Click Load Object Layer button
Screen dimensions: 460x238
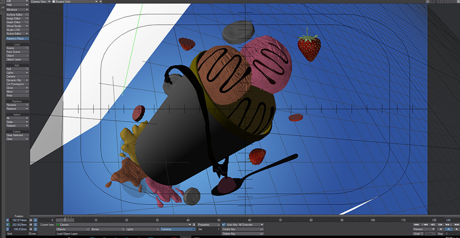coord(17,59)
